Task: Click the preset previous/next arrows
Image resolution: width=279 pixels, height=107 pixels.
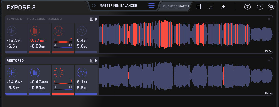Action: coord(94,6)
